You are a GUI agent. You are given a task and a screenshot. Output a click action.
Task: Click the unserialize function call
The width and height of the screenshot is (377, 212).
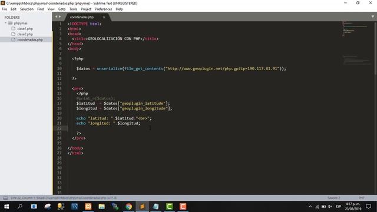[110, 68]
